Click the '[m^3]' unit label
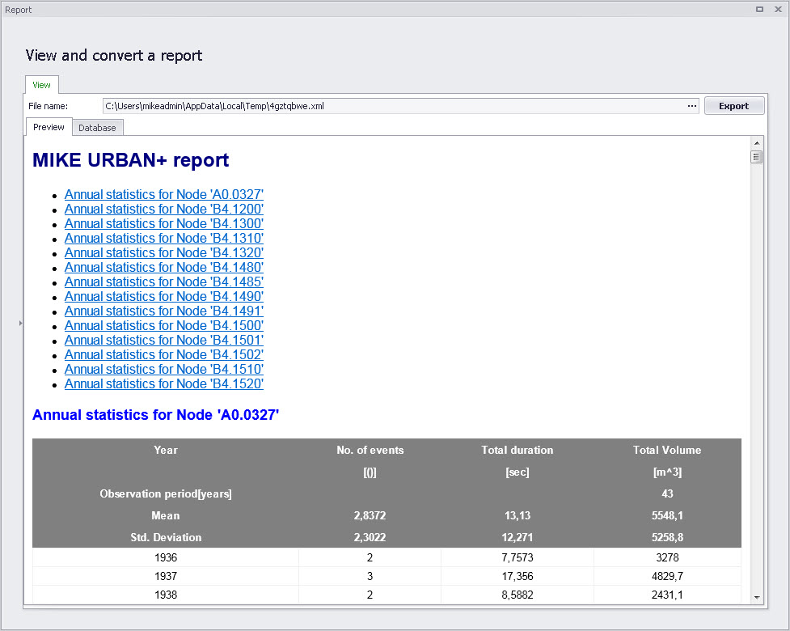Image resolution: width=790 pixels, height=631 pixels. click(x=667, y=472)
